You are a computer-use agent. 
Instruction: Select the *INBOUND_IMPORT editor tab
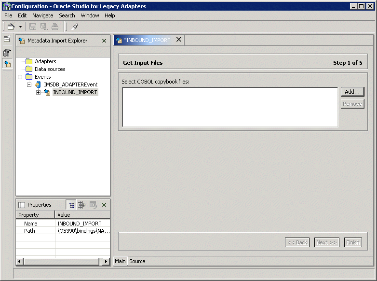pyautogui.click(x=147, y=40)
